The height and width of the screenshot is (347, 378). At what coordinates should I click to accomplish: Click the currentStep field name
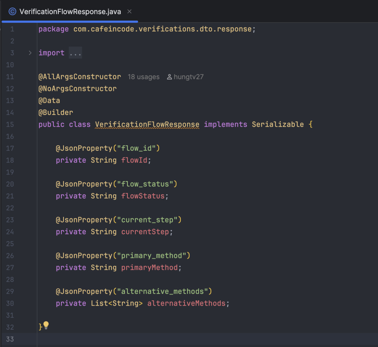coord(145,232)
